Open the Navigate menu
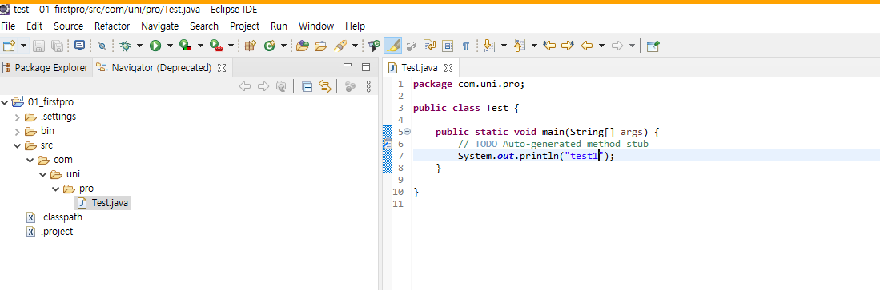 (x=159, y=26)
